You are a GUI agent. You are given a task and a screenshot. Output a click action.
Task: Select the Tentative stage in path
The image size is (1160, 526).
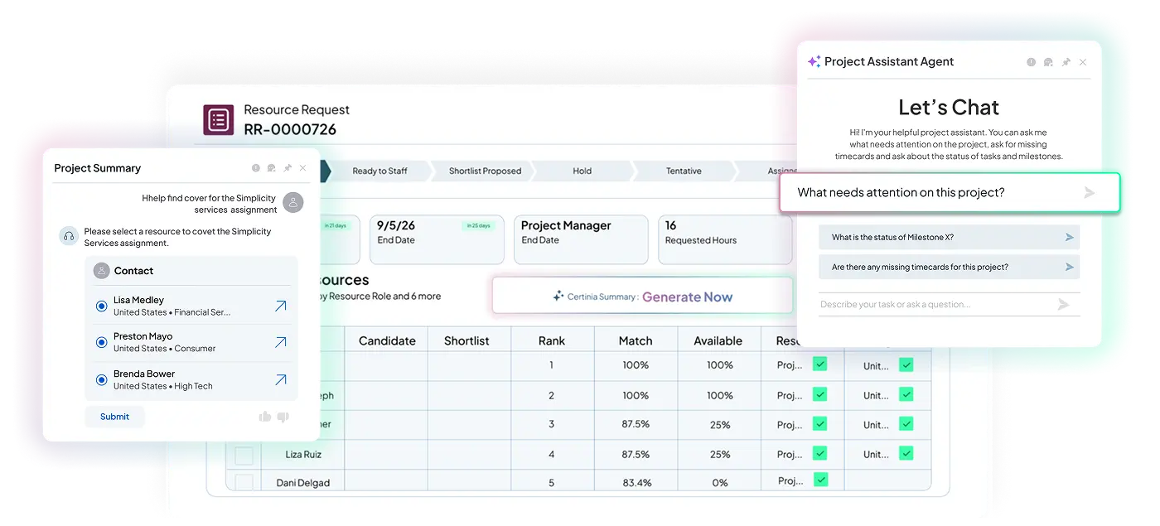point(683,171)
